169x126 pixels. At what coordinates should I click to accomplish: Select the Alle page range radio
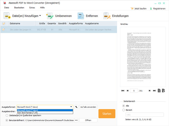tap(124, 106)
